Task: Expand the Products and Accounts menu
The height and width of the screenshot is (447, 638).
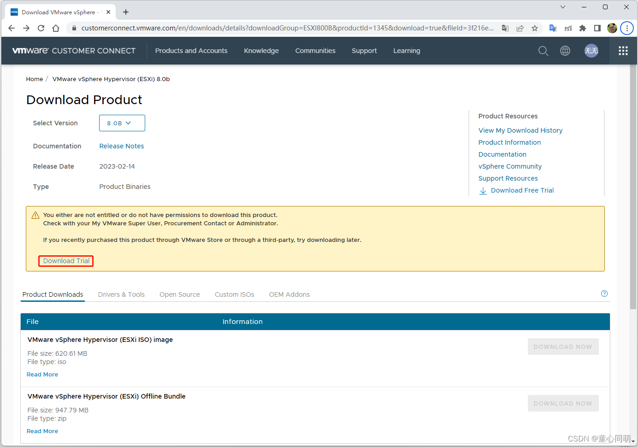Action: point(191,51)
